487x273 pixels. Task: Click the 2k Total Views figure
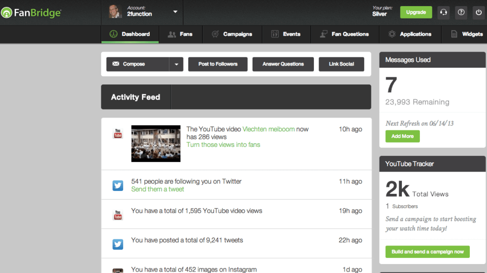pos(417,190)
